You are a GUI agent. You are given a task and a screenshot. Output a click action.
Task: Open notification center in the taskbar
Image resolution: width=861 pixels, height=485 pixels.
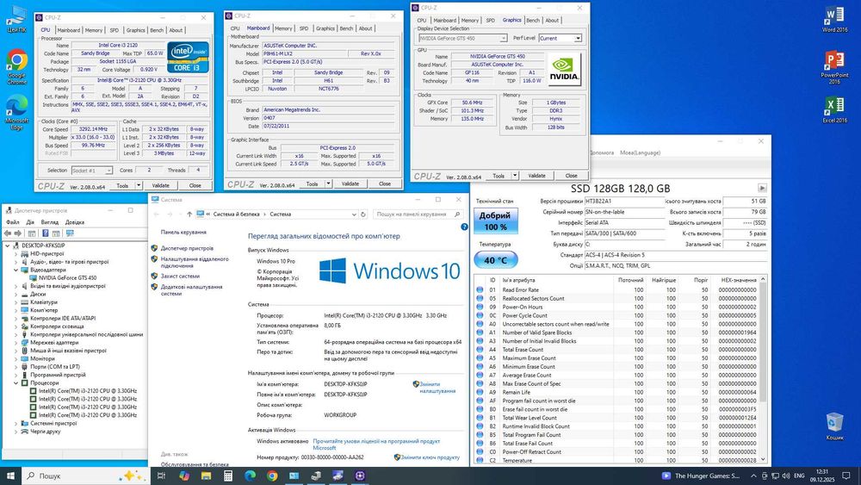846,476
